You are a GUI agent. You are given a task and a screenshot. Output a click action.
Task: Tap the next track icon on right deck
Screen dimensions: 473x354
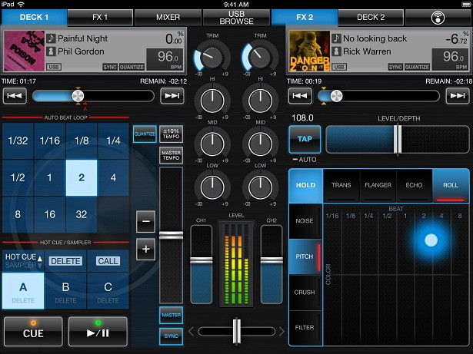pos(457,96)
